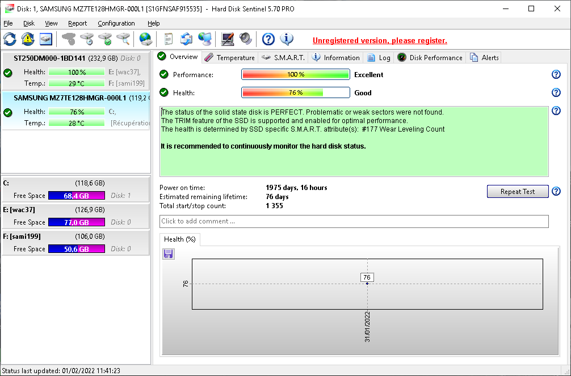The image size is (571, 376).
Task: Select the C: partition entry
Action: [x=75, y=189]
